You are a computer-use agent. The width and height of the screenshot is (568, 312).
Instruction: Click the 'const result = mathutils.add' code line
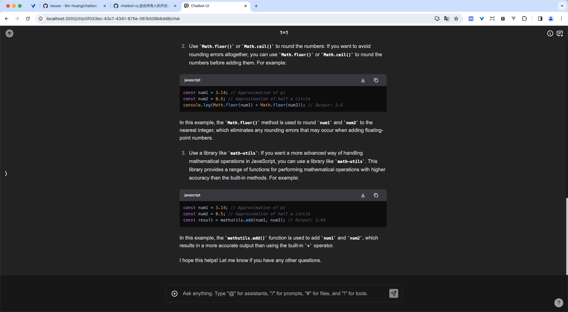pyautogui.click(x=254, y=220)
